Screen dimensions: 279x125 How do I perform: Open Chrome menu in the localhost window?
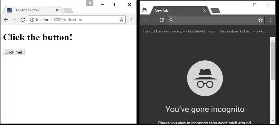(131, 20)
